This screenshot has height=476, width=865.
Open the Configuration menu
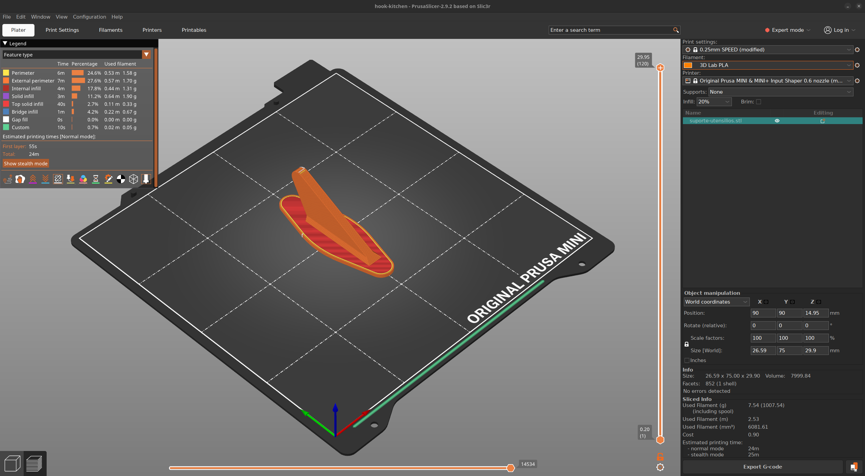pyautogui.click(x=90, y=17)
